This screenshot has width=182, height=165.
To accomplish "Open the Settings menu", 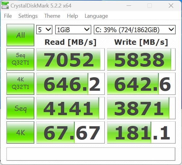I will click(x=28, y=16).
